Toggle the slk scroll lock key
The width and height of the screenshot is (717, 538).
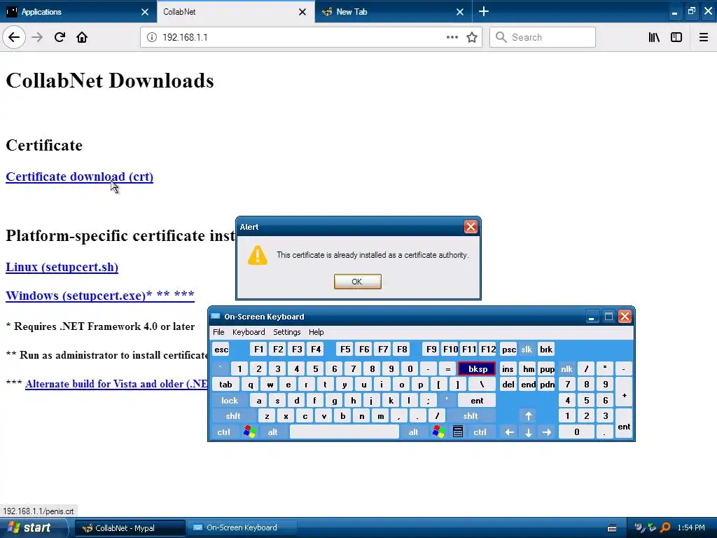527,350
